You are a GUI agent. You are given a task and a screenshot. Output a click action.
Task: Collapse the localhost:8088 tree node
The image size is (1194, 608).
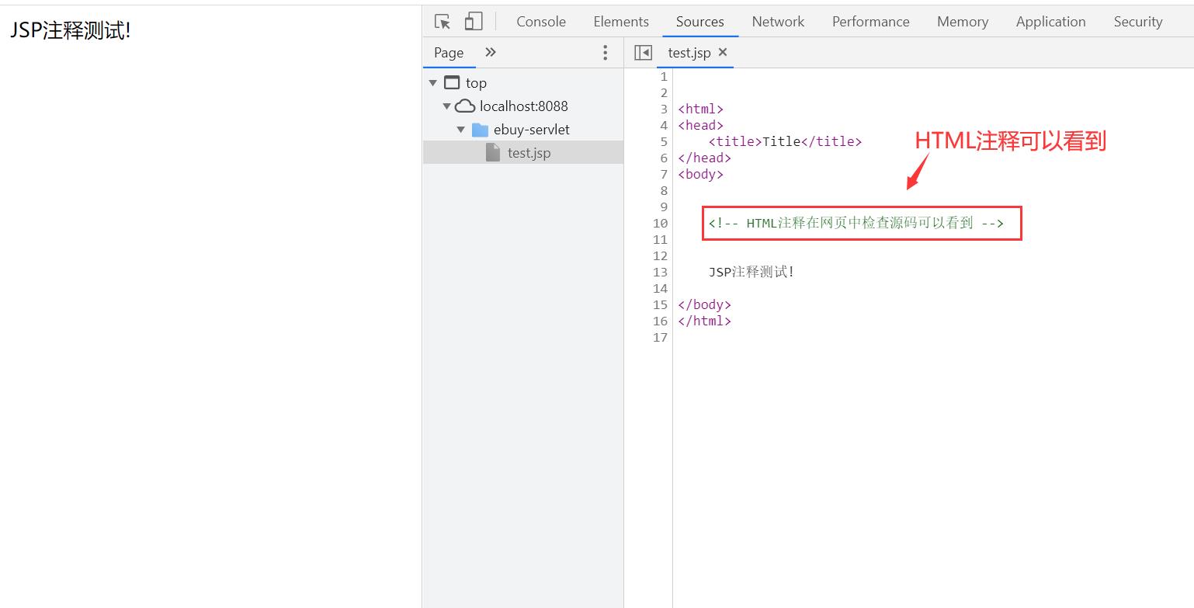point(447,106)
